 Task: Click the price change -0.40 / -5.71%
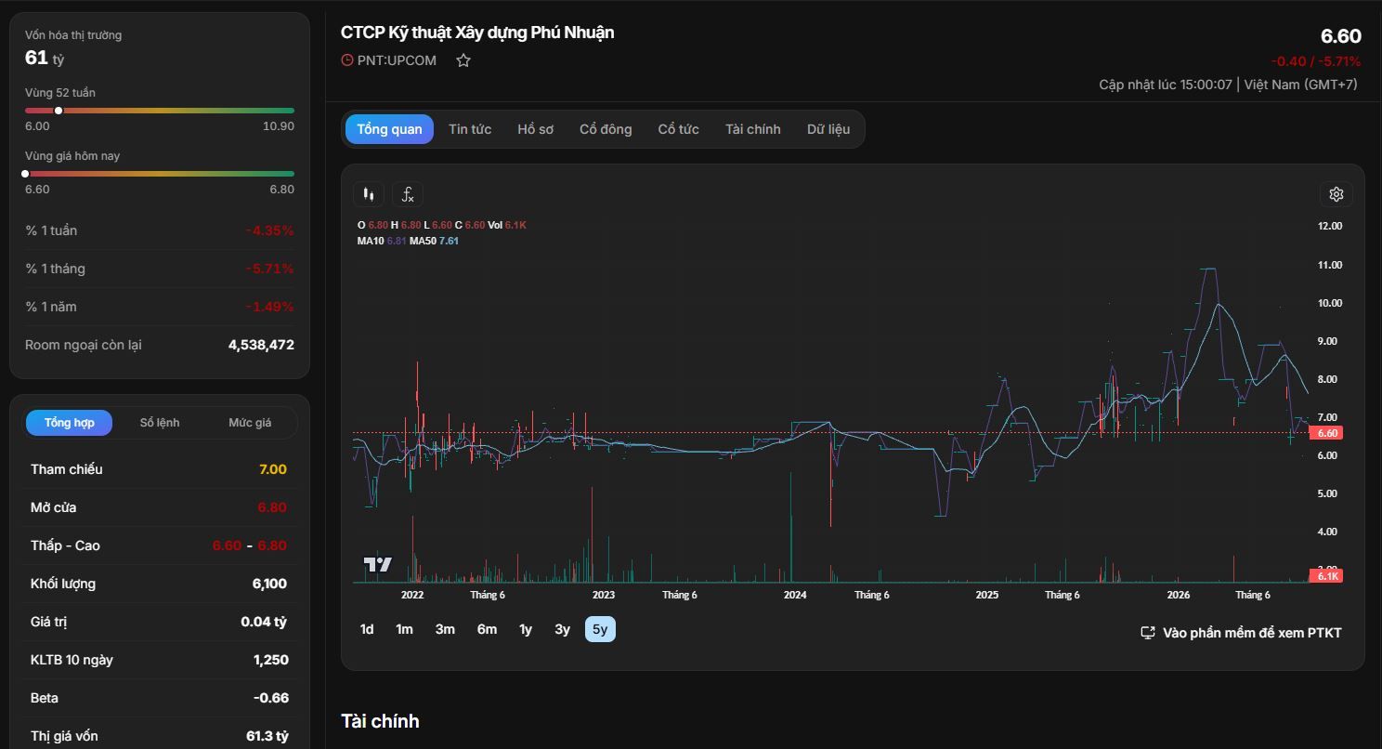coord(1316,61)
